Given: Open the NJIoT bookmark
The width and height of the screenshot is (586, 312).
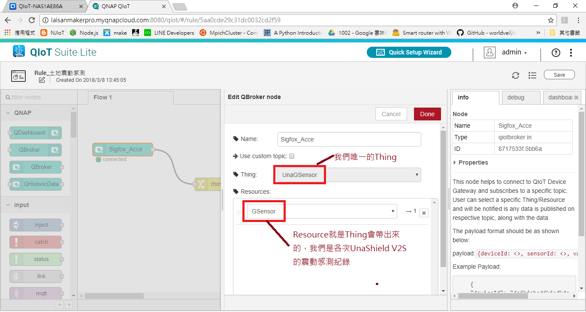Looking at the screenshot, I should (x=53, y=33).
